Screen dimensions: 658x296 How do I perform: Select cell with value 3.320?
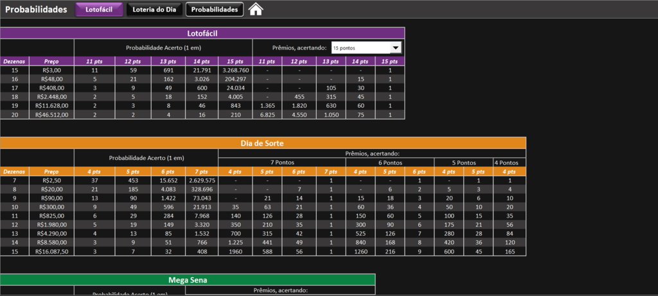[x=202, y=224]
